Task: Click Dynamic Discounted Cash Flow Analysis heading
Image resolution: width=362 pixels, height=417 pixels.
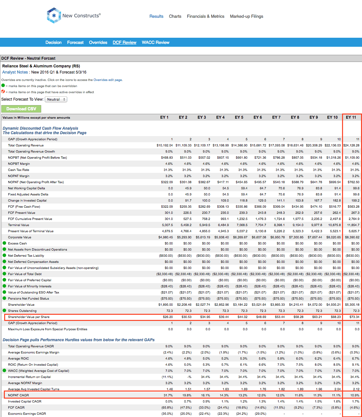Action: [41, 128]
